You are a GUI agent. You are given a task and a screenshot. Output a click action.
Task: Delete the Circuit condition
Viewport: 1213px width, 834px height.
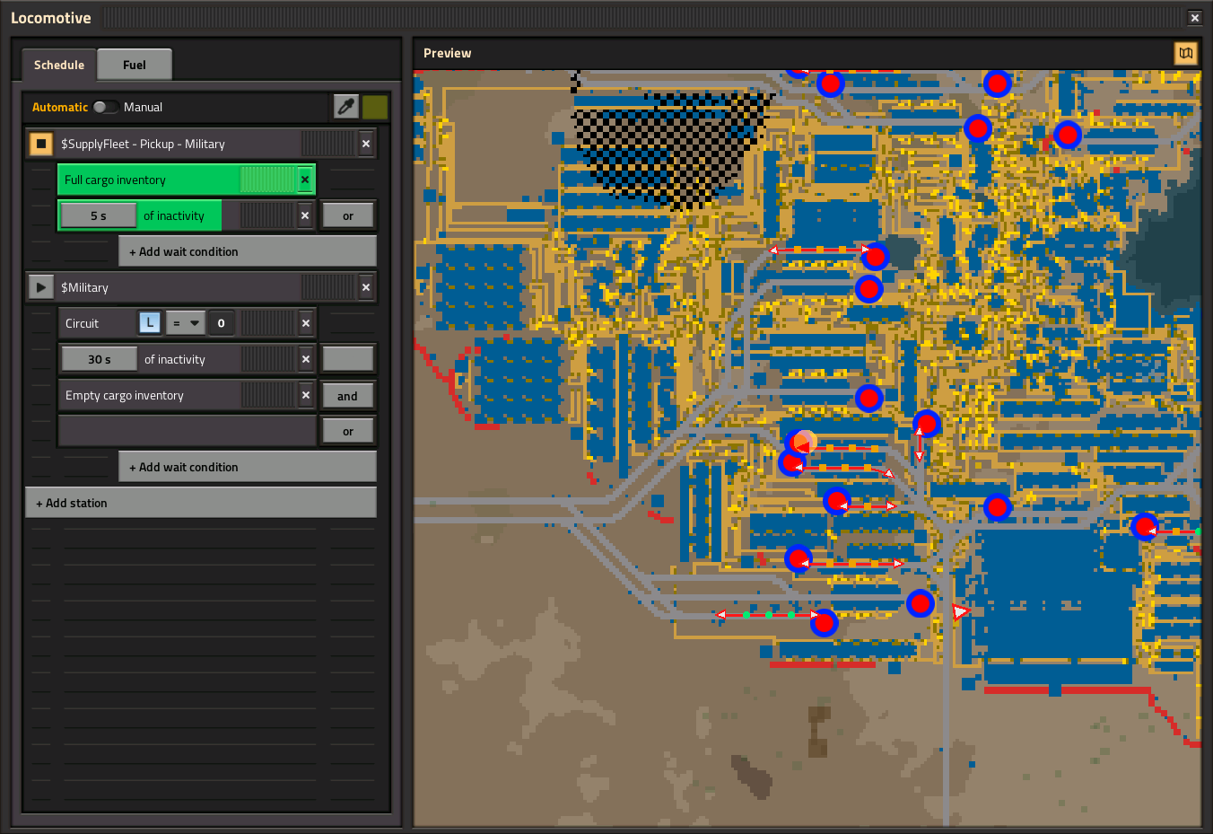pos(306,323)
